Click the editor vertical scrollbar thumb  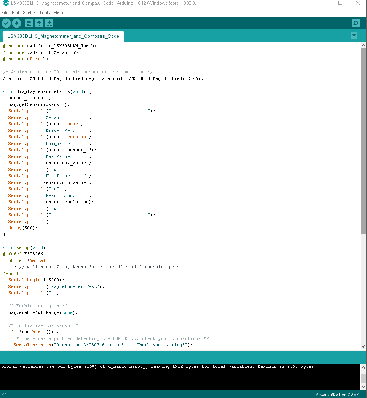(x=363, y=141)
